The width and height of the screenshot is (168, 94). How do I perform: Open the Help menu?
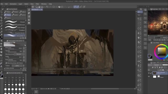click(x=50, y=4)
